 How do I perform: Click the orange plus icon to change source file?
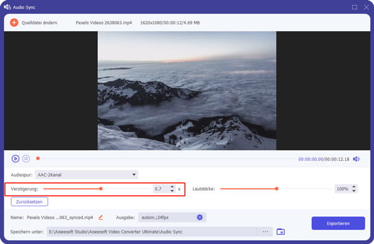(14, 22)
